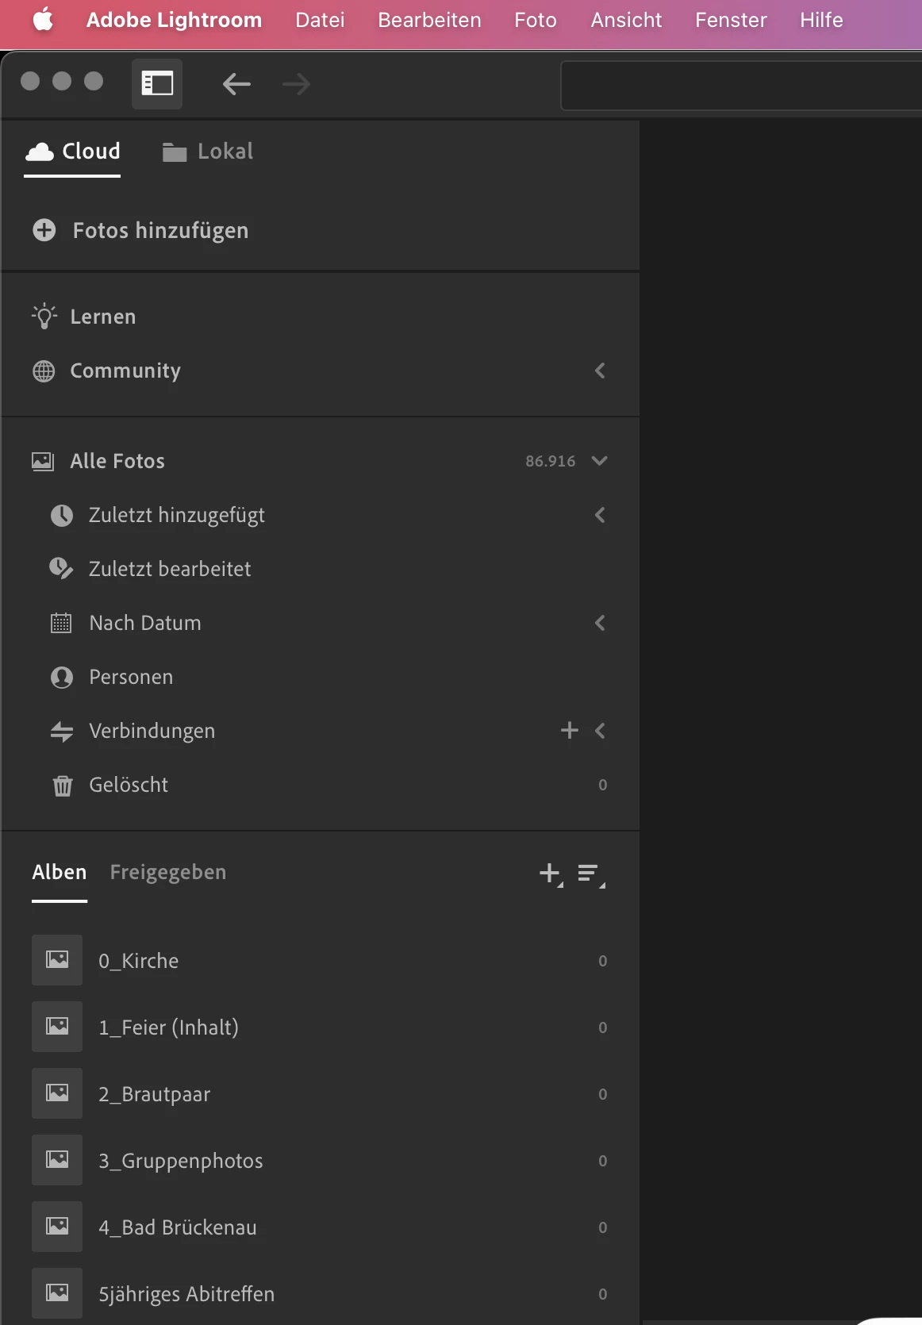Viewport: 922px width, 1325px height.
Task: Collapse the Alle Fotos section chevron
Action: click(600, 461)
